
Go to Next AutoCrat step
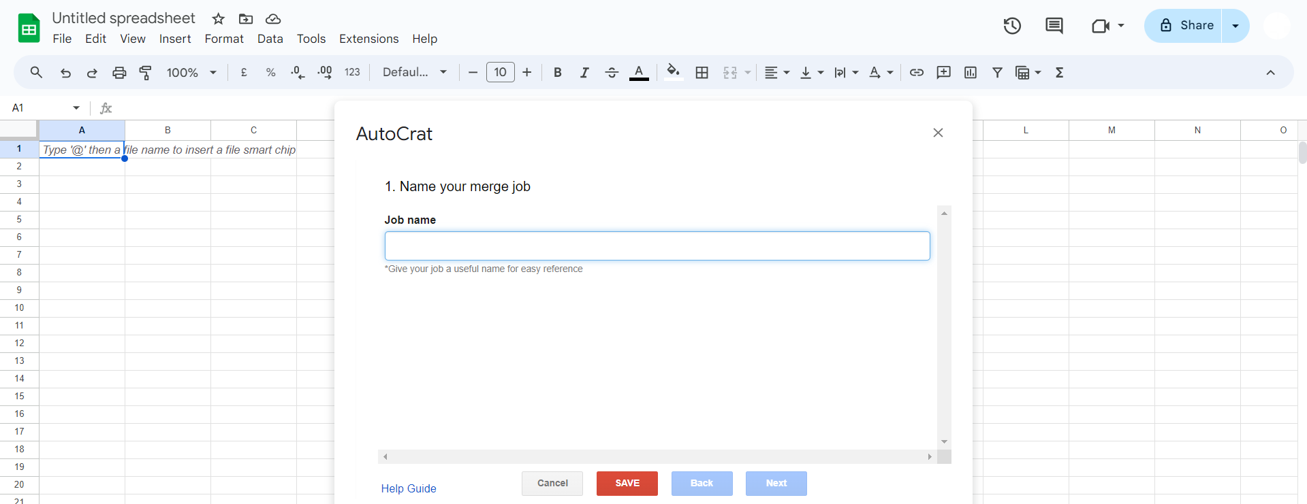tap(776, 484)
